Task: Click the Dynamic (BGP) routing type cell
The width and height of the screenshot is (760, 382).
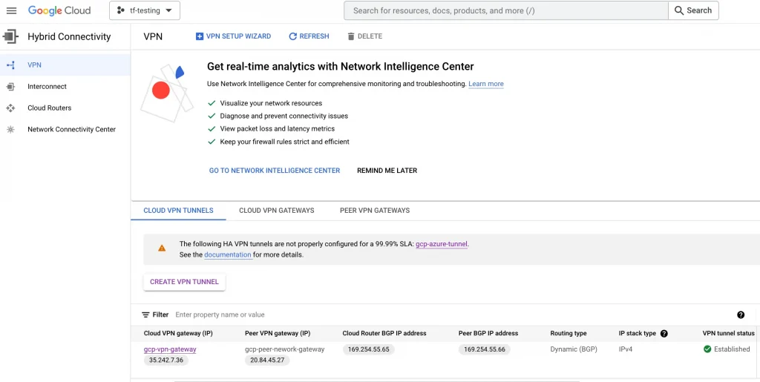Action: coord(574,349)
